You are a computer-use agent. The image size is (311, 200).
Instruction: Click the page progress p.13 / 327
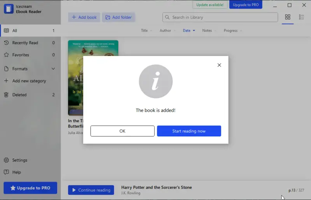coord(296,190)
